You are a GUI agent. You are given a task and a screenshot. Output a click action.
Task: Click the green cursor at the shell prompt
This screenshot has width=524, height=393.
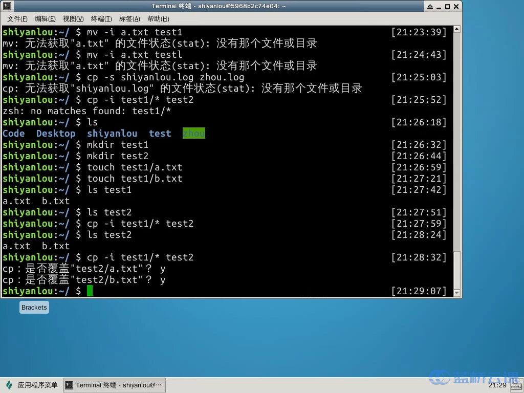[x=90, y=291]
